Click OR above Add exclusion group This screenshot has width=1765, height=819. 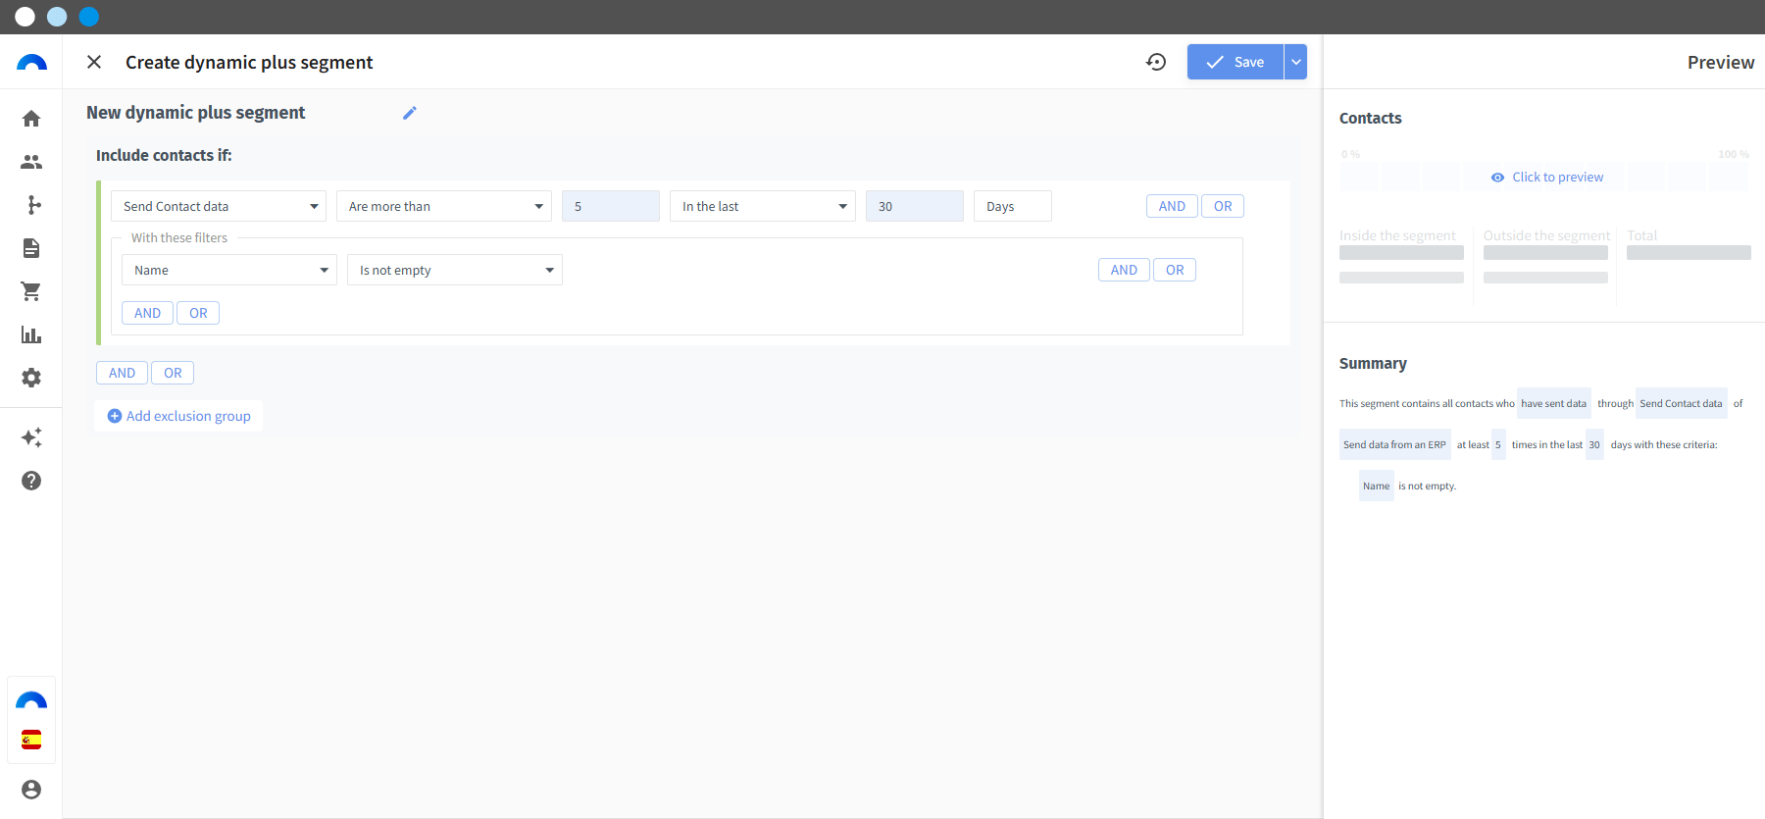(173, 373)
